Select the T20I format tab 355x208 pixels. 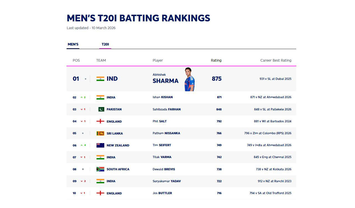click(105, 44)
